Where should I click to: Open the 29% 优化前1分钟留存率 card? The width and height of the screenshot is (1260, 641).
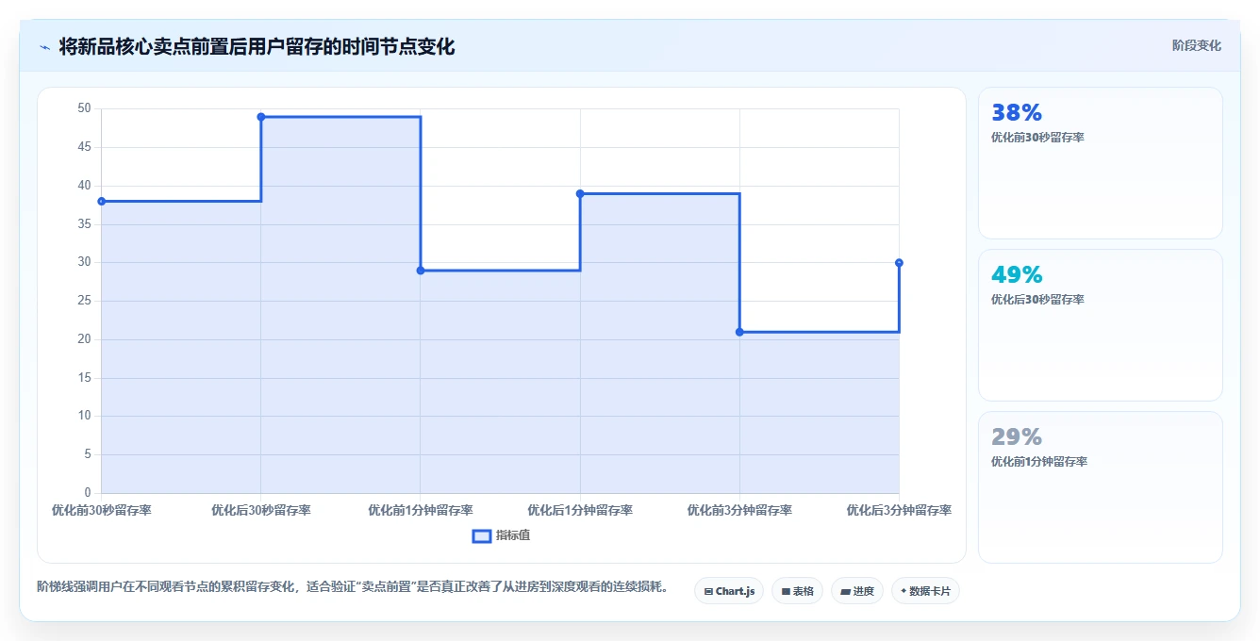(1101, 487)
